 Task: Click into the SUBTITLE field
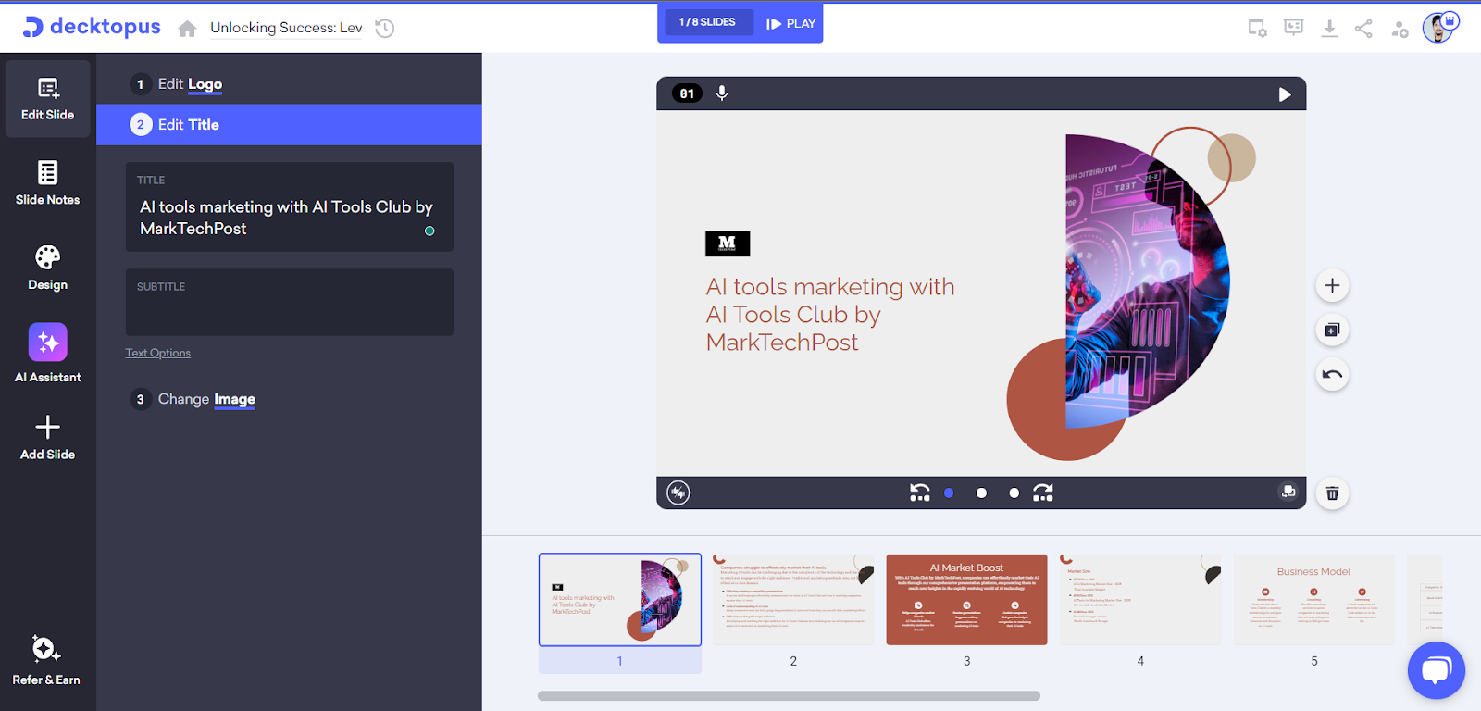pyautogui.click(x=290, y=303)
